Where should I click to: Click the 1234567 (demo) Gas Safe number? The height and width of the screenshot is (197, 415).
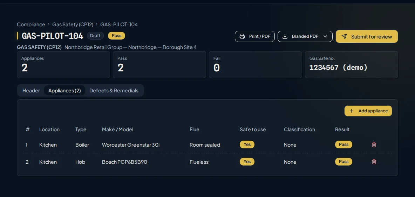[339, 68]
